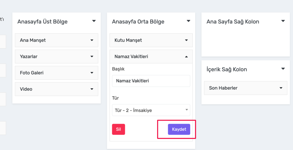293x150 pixels.
Task: Click the Başlık input with Namaz Vakitleri
Action: coord(151,81)
